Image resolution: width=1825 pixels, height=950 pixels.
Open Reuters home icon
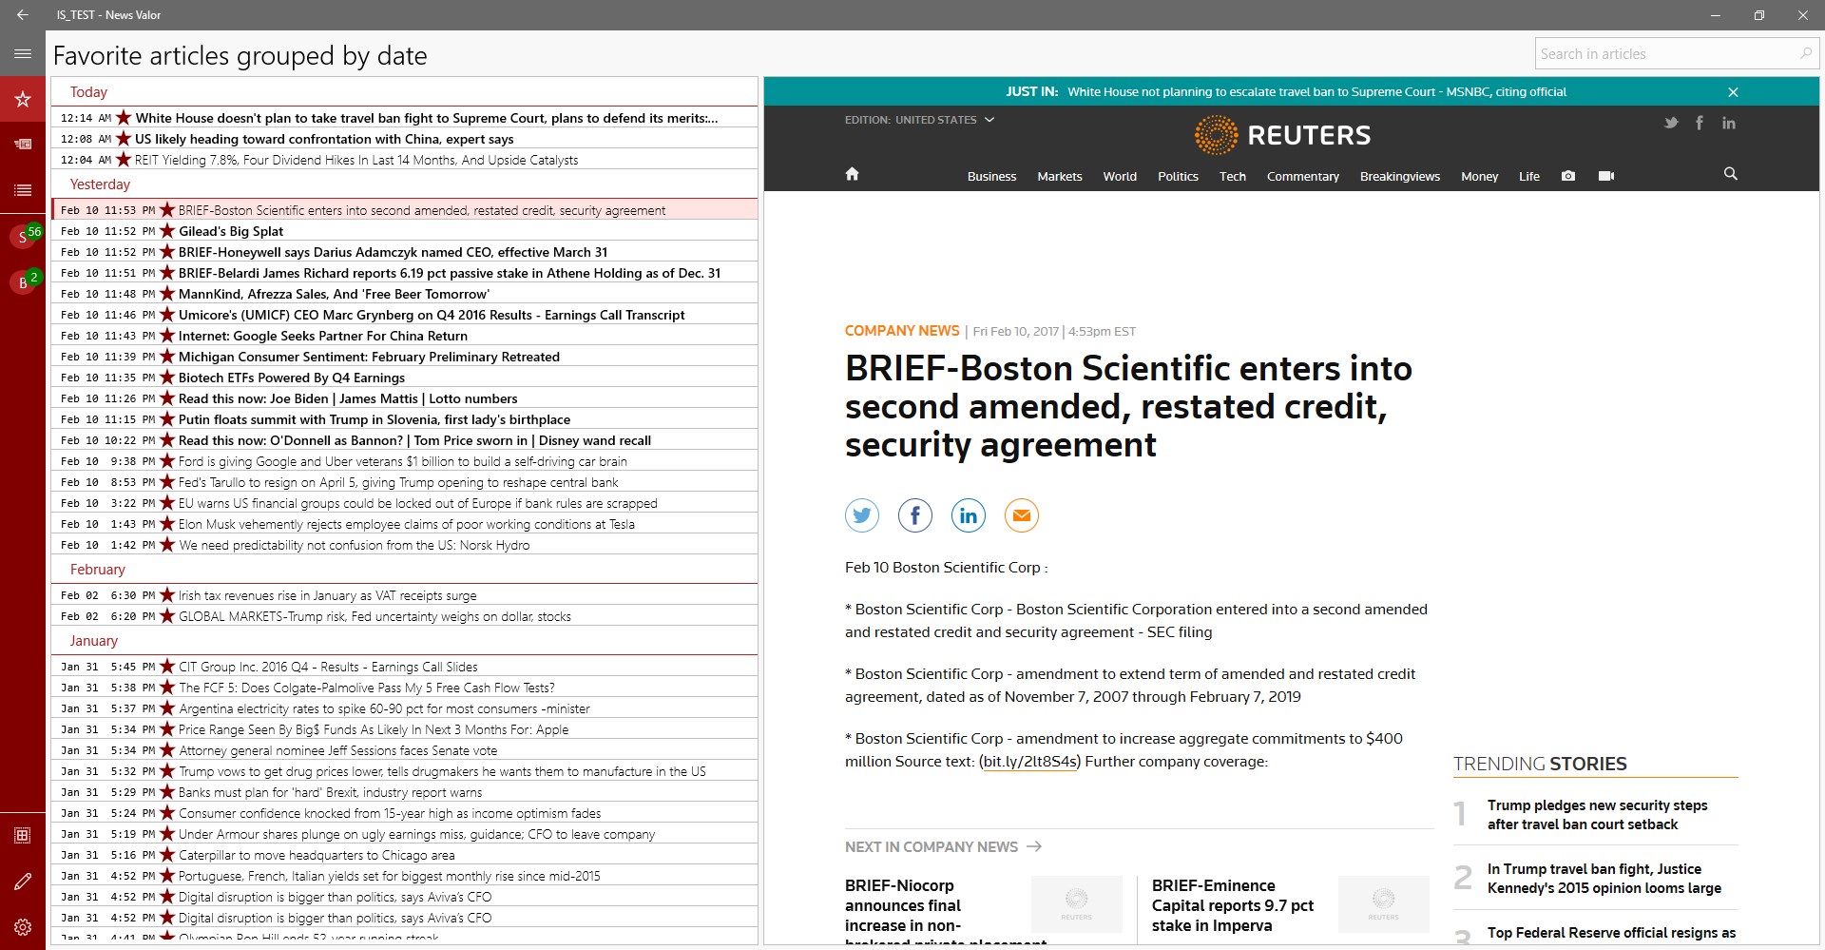(x=852, y=174)
